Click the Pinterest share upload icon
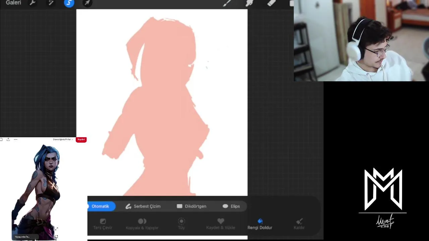The image size is (429, 241). (x=8, y=140)
